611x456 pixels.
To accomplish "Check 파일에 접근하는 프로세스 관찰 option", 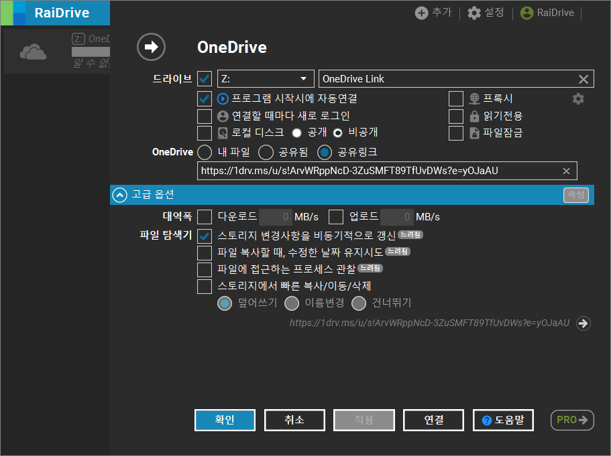I will click(205, 270).
